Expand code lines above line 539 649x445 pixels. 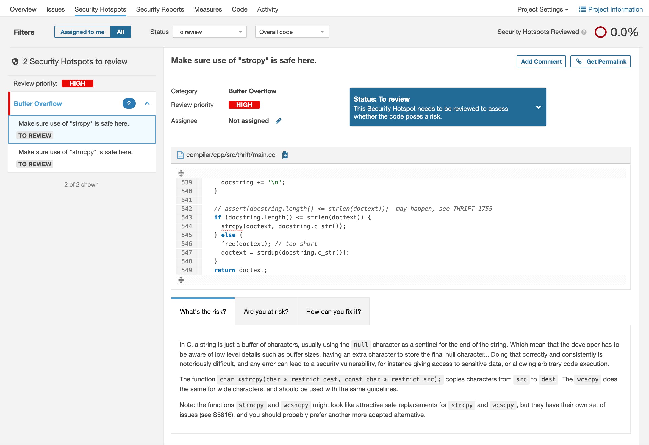coord(181,173)
